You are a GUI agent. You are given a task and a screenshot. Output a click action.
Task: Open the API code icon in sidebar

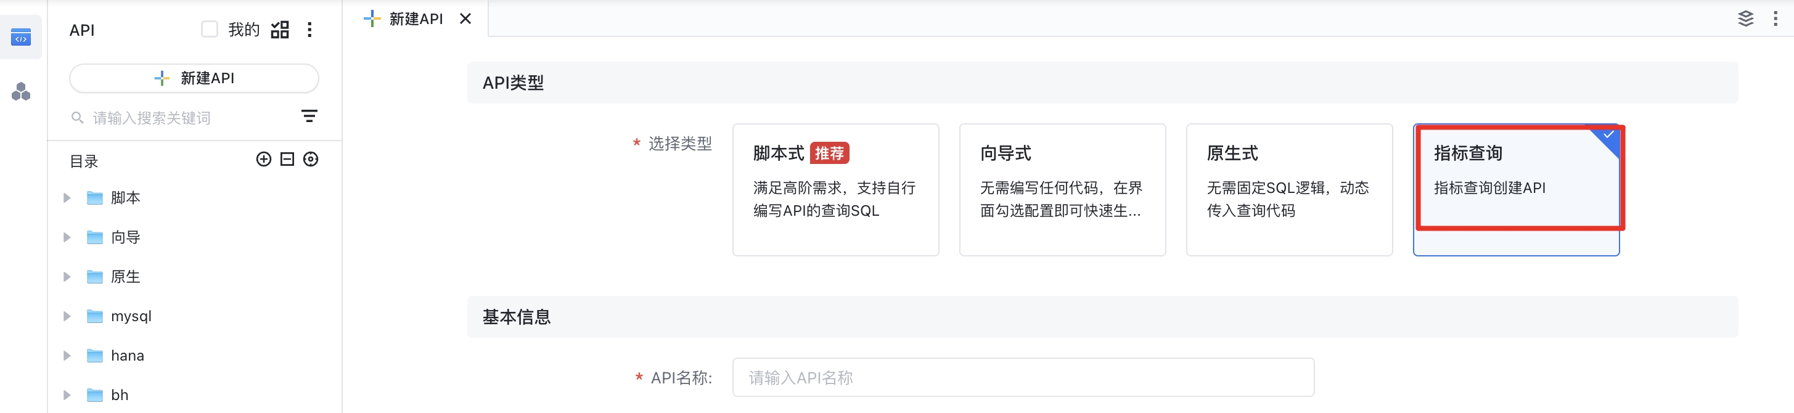[21, 37]
